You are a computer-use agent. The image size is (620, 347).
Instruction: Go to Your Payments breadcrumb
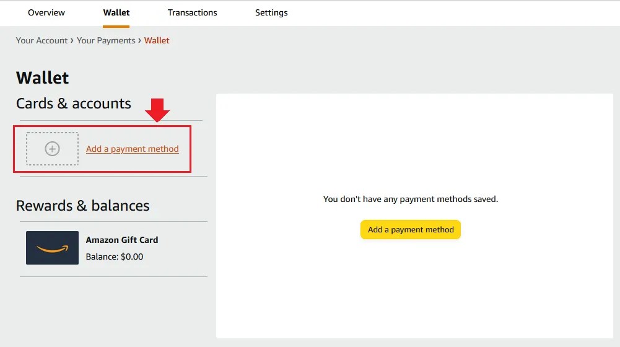tap(106, 40)
